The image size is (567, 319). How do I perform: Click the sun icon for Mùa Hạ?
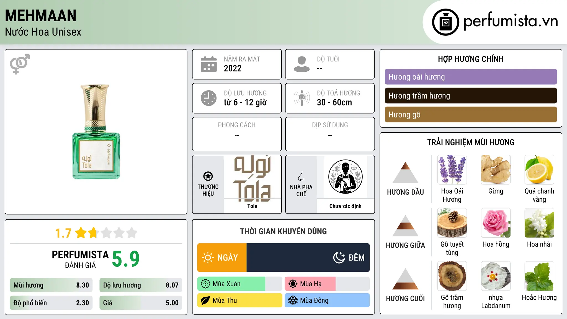tap(293, 284)
